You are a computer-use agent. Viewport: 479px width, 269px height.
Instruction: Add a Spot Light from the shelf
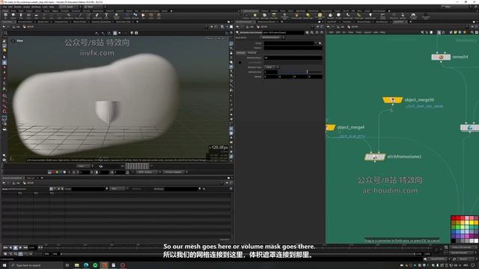tap(264, 16)
